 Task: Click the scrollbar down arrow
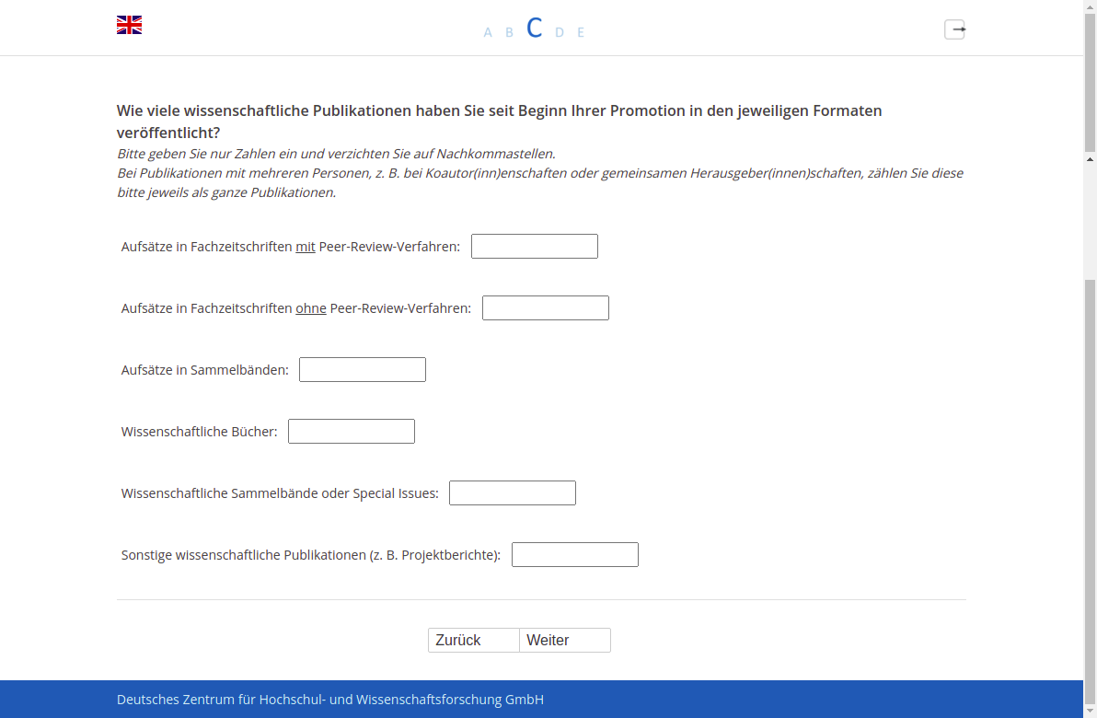[x=1090, y=711]
